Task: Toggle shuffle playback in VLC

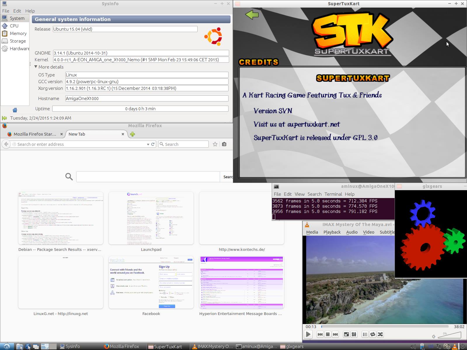Action: [380, 334]
